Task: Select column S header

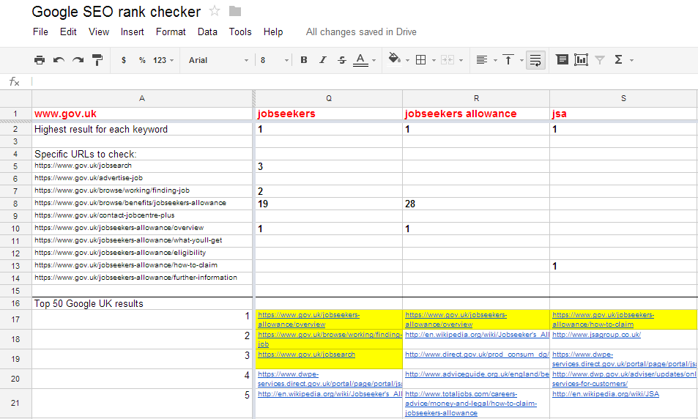Action: tap(623, 98)
